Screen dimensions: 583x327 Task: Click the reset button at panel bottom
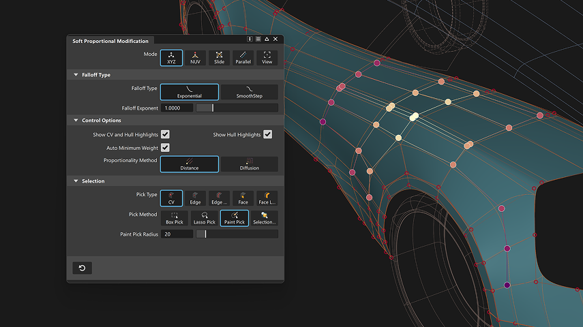click(82, 268)
